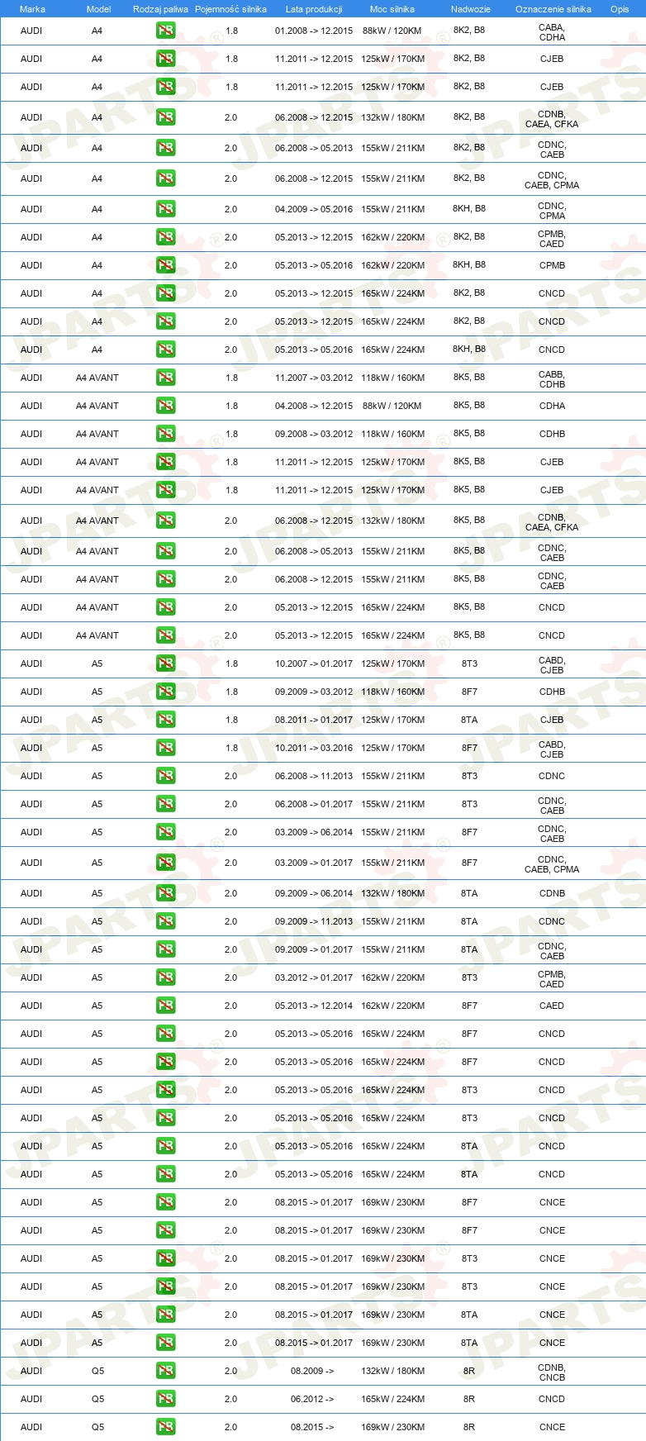Image resolution: width=646 pixels, height=1441 pixels.
Task: Select fuel icon, A4 AVANT 88kW/120KM row
Action: pos(165,406)
